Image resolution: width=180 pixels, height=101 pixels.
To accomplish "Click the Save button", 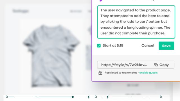I will click(x=166, y=46).
